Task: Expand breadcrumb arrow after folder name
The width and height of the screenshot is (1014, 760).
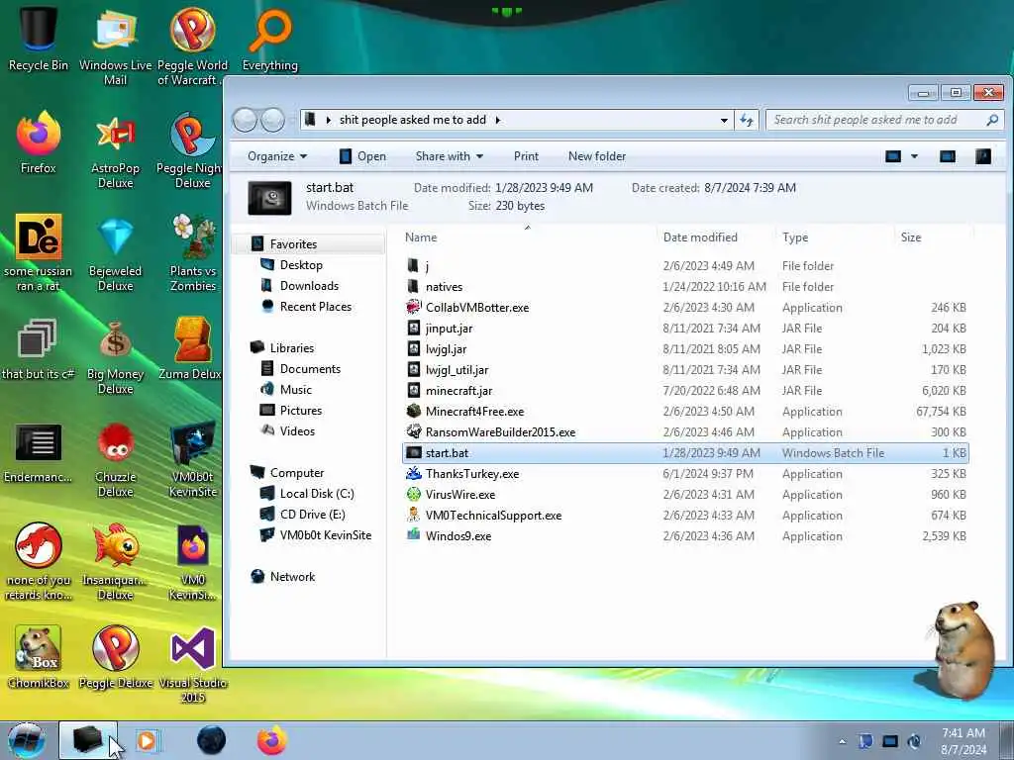Action: click(x=498, y=120)
